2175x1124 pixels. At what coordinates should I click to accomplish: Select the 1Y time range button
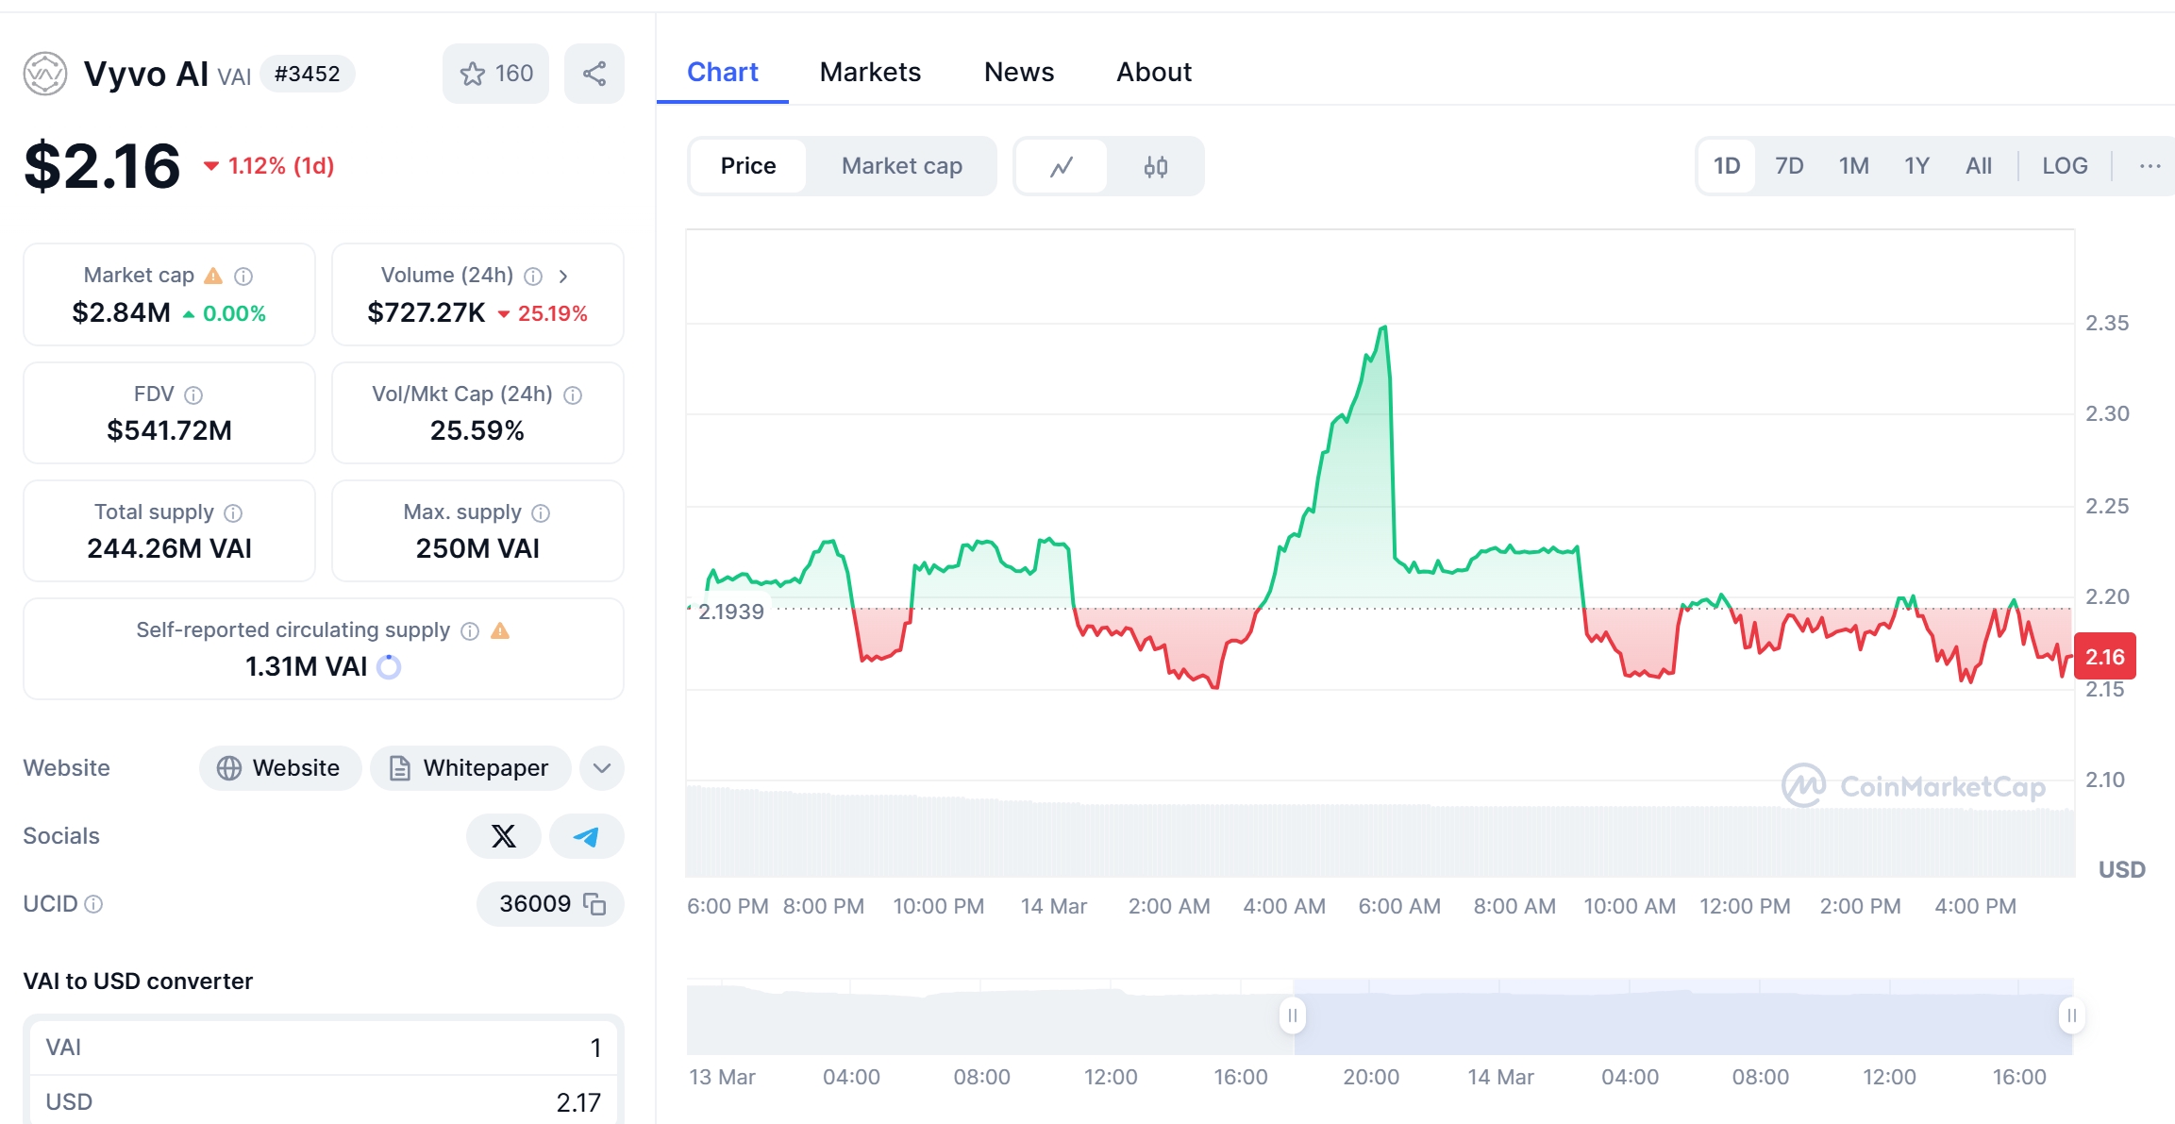point(1916,165)
